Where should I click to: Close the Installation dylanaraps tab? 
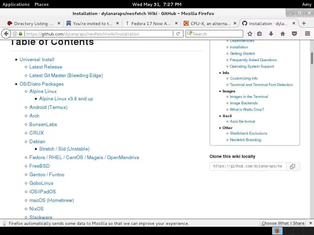[293, 23]
